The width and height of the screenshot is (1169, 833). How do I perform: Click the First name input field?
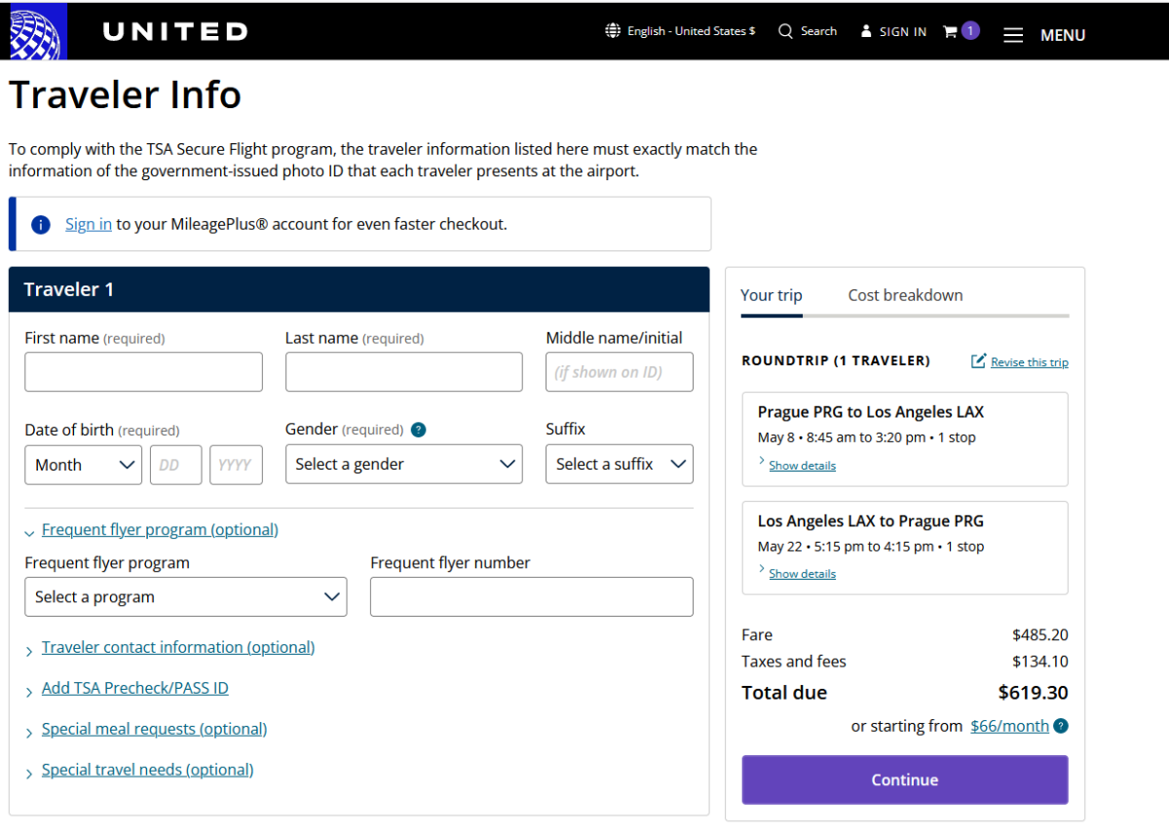point(143,372)
